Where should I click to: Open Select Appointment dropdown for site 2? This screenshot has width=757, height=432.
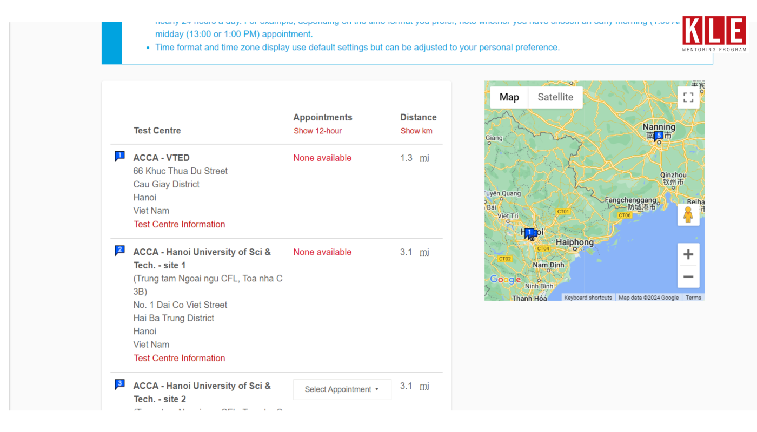[x=342, y=389]
